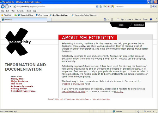Click Selectricity News Blog footer link
The width and height of the screenshot is (158, 113).
(101, 99)
